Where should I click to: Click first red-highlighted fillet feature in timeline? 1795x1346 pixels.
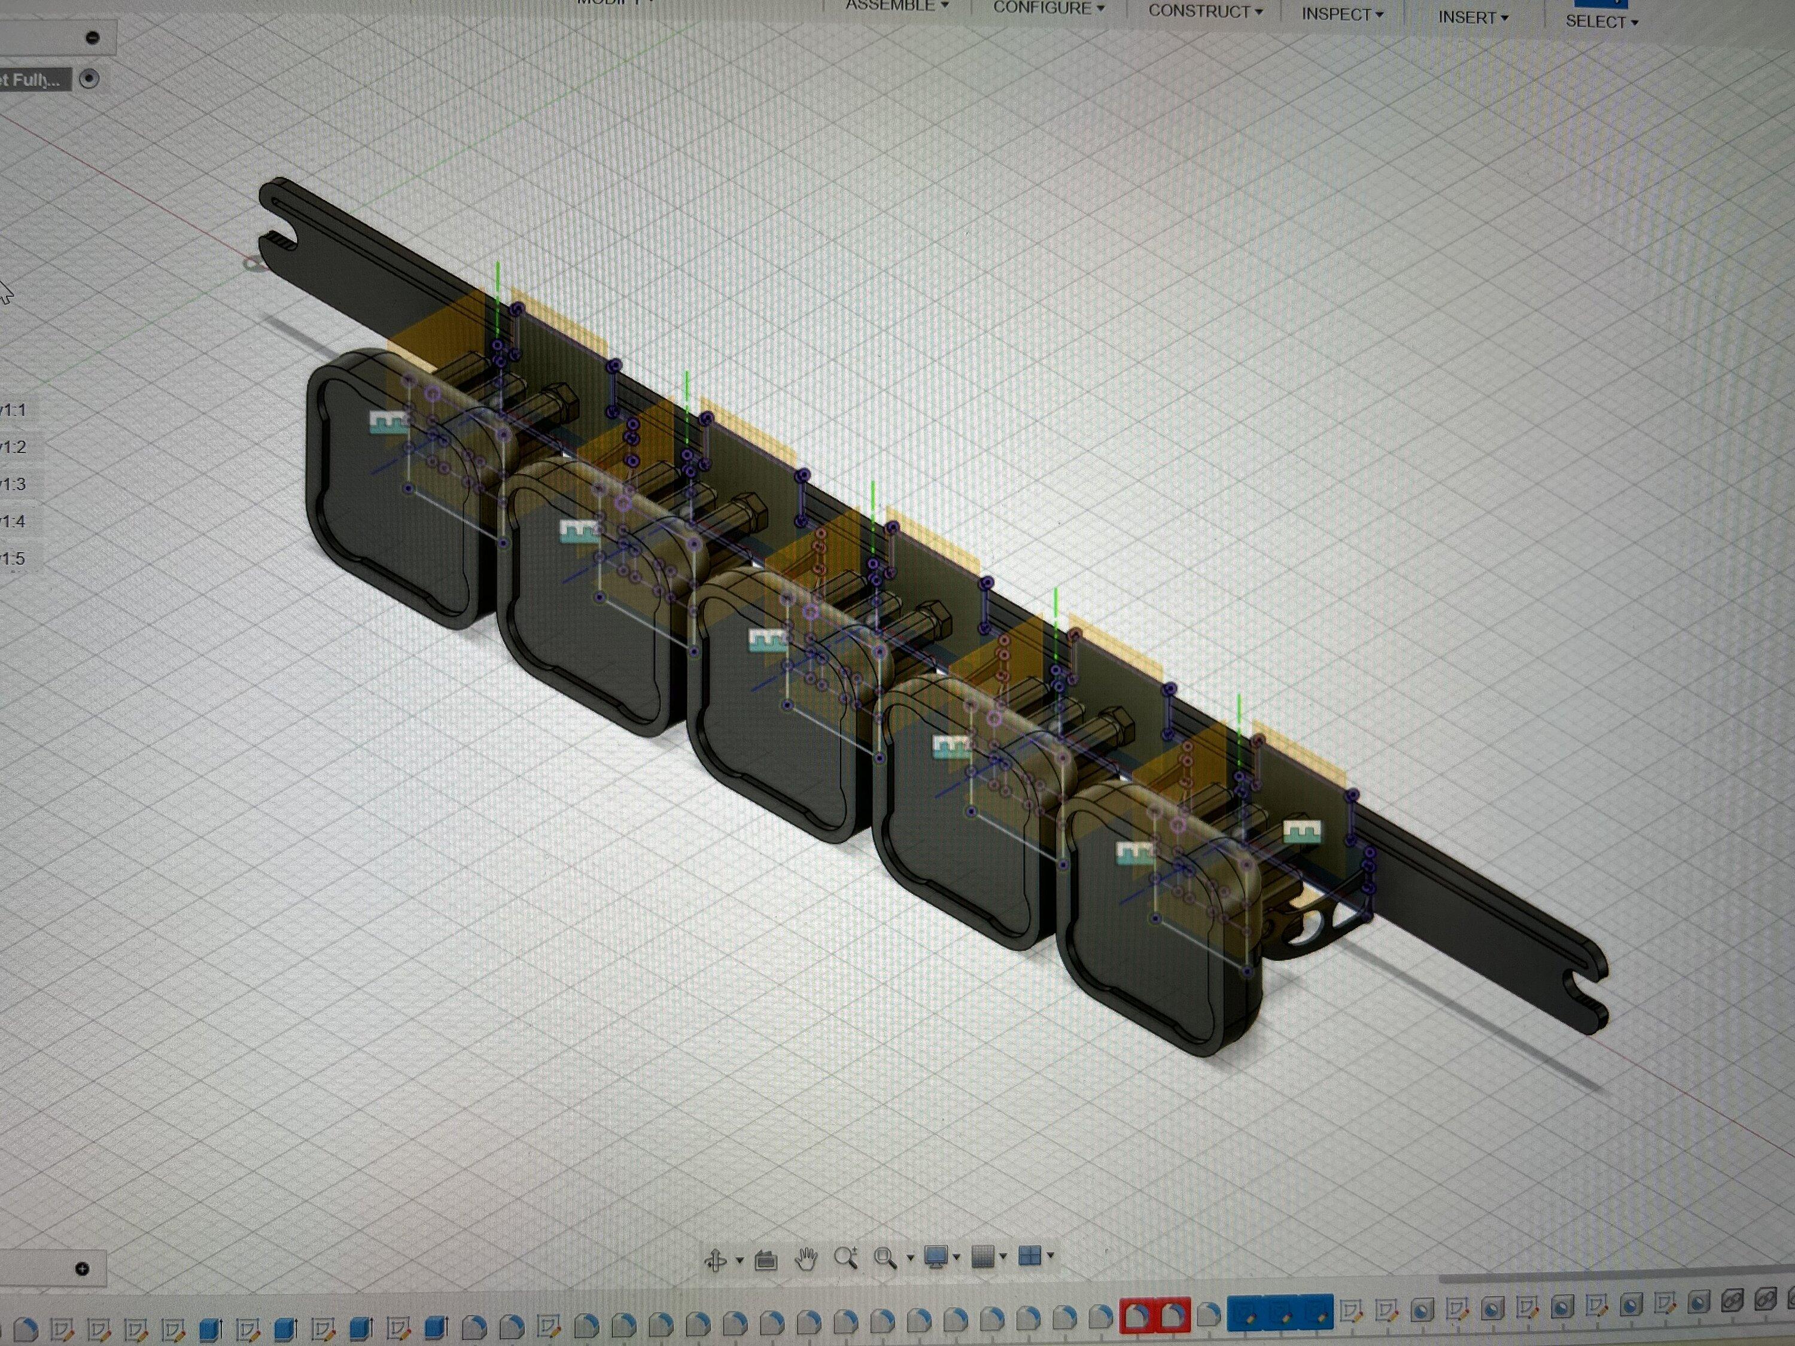(x=1137, y=1315)
